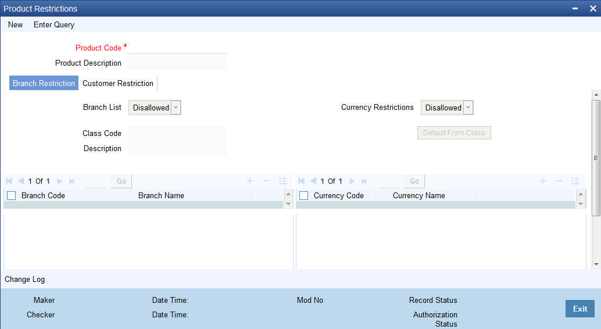Click main panel scrollbar up arrow
Screen dimensions: 601x329
596,94
